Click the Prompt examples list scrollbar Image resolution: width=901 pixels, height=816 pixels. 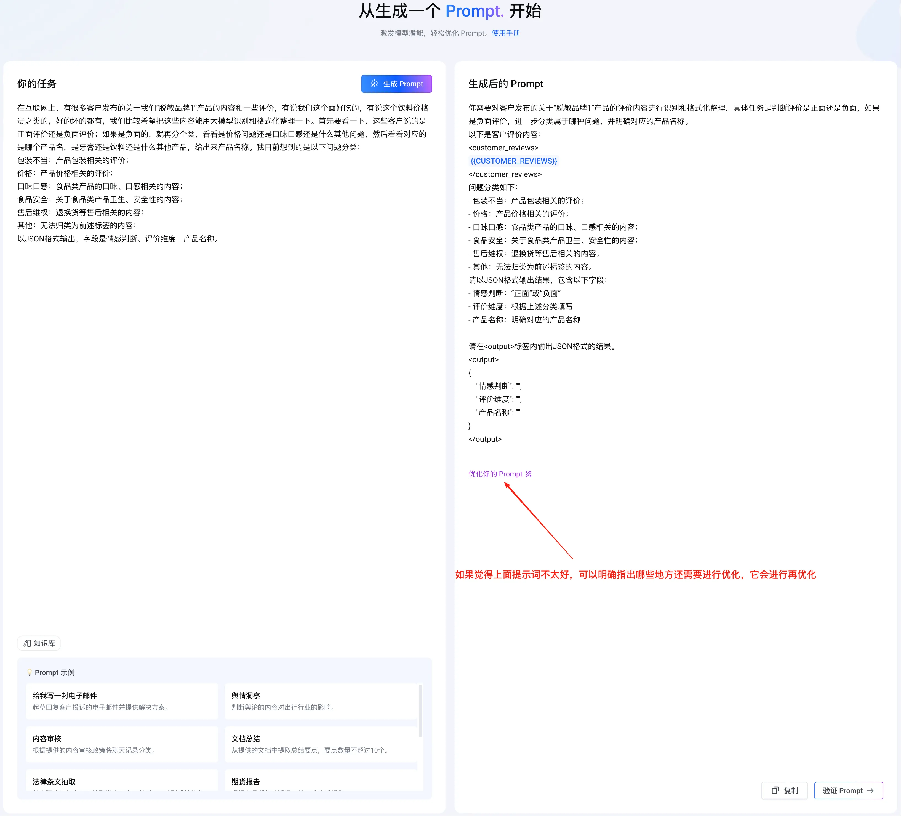[x=420, y=711]
